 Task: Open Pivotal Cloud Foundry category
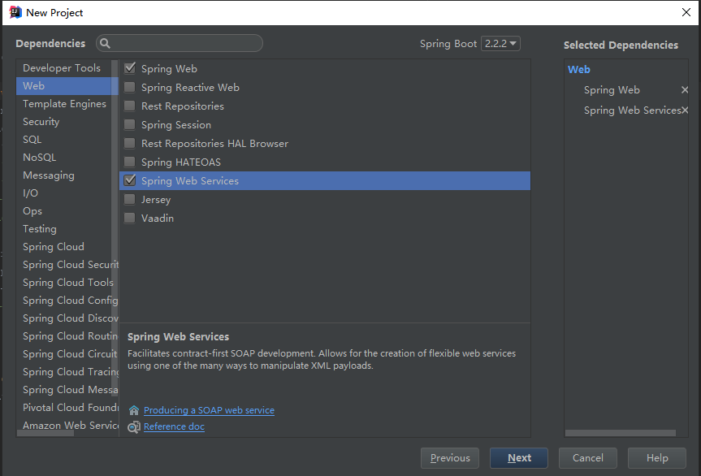(x=71, y=408)
